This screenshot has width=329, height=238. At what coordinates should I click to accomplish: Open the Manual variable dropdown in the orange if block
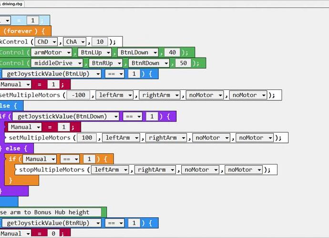39,159
